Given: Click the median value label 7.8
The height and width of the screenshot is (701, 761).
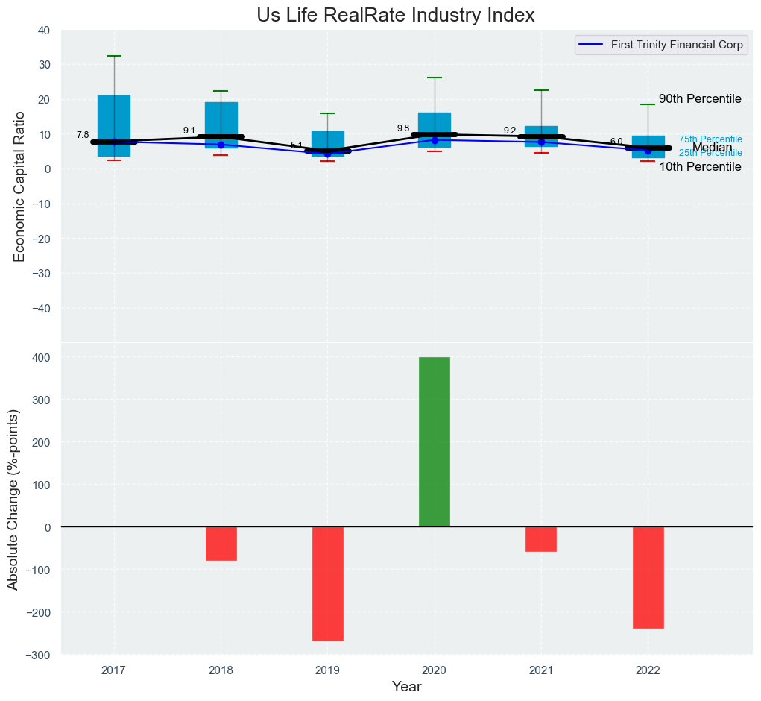Looking at the screenshot, I should (x=83, y=135).
